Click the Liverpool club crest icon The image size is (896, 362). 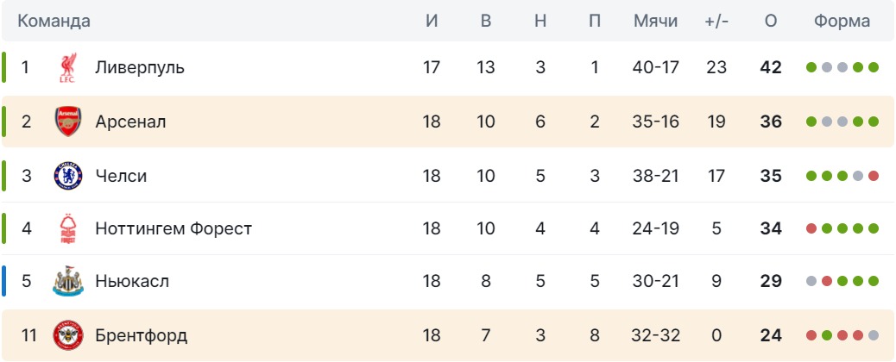tap(67, 68)
